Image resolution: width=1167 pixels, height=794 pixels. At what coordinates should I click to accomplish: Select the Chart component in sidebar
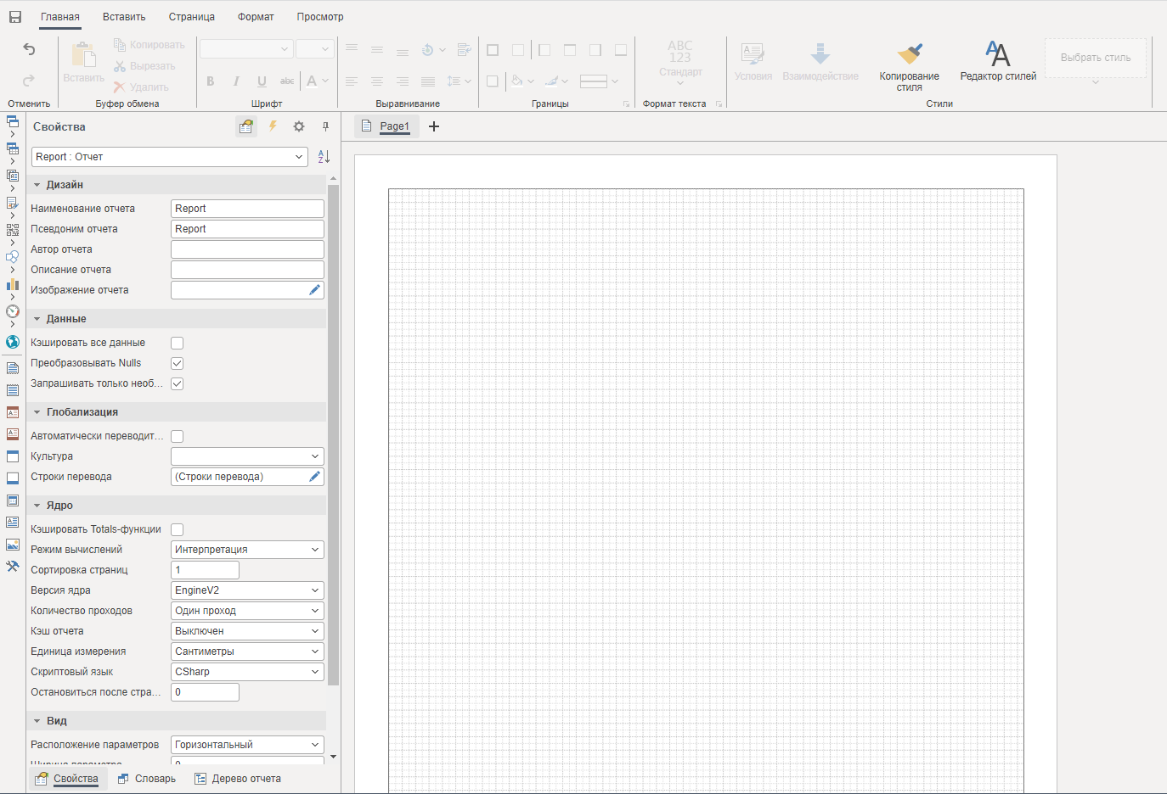click(13, 284)
